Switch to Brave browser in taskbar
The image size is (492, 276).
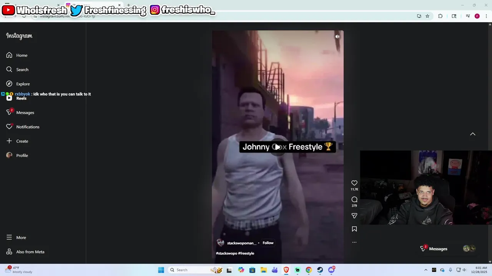pyautogui.click(x=286, y=270)
